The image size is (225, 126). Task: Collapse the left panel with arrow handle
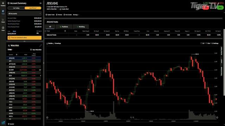click(x=44, y=63)
